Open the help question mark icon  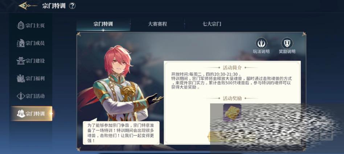point(72,6)
